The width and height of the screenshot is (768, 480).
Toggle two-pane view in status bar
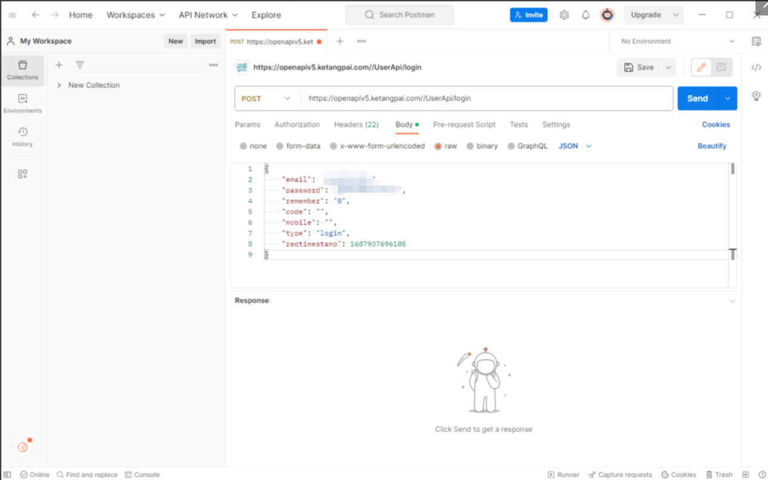coord(746,475)
